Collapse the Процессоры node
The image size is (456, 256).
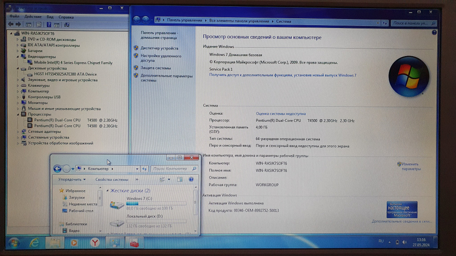coord(17,115)
